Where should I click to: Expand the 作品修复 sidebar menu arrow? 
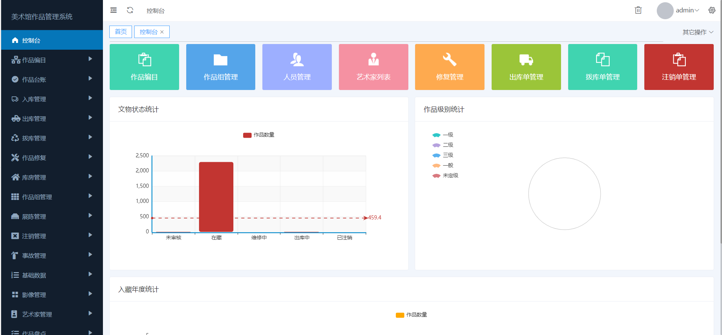point(90,157)
